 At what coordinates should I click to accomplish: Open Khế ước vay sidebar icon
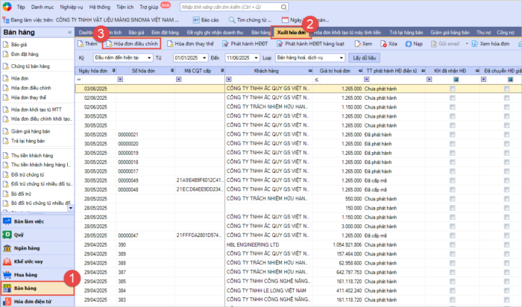(7, 262)
